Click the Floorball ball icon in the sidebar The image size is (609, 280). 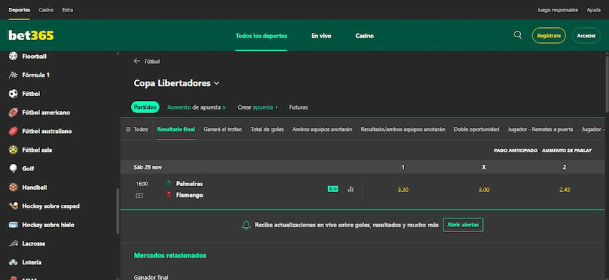13,57
